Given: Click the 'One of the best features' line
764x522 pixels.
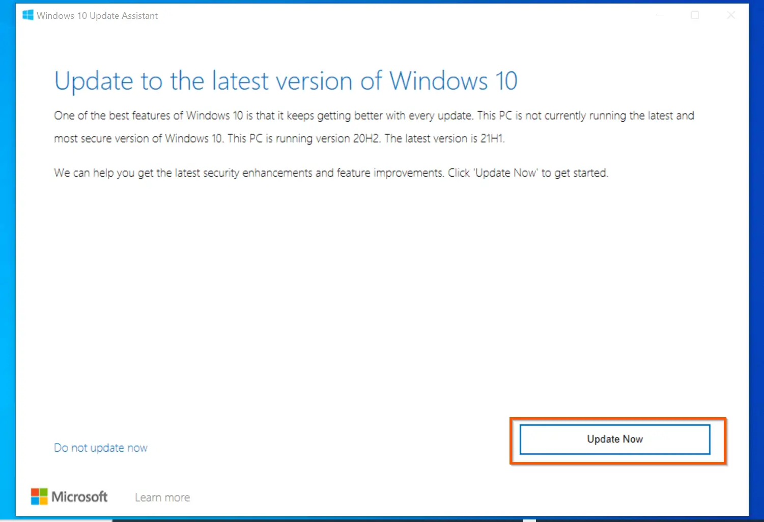Looking at the screenshot, I should (x=374, y=116).
